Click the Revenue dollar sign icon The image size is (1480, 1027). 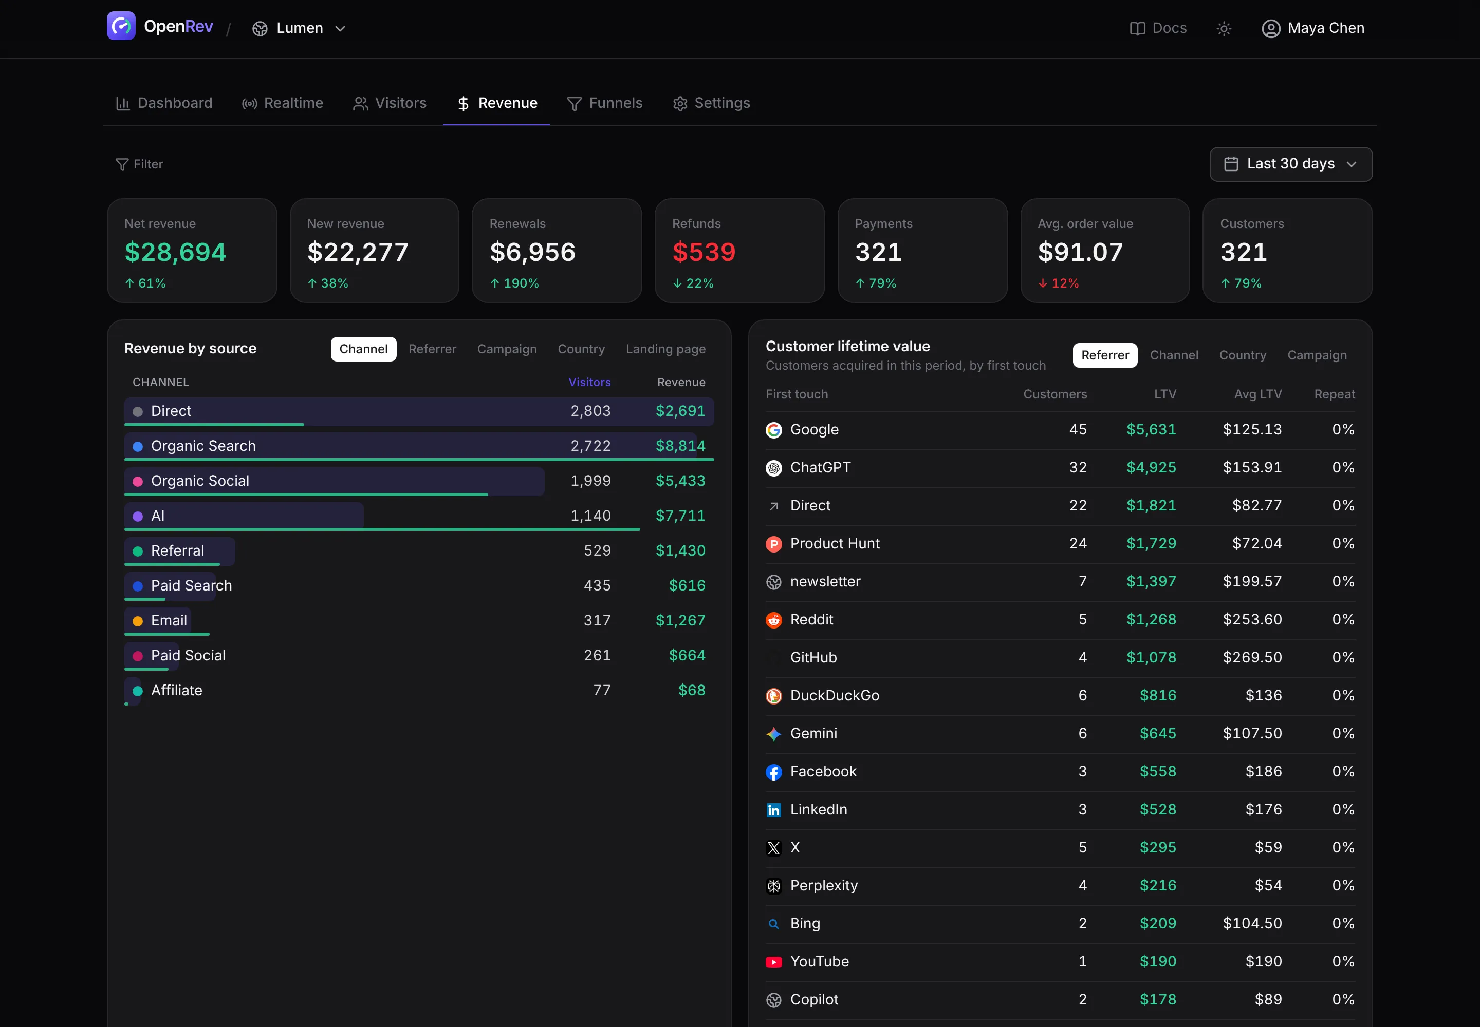[x=463, y=104]
